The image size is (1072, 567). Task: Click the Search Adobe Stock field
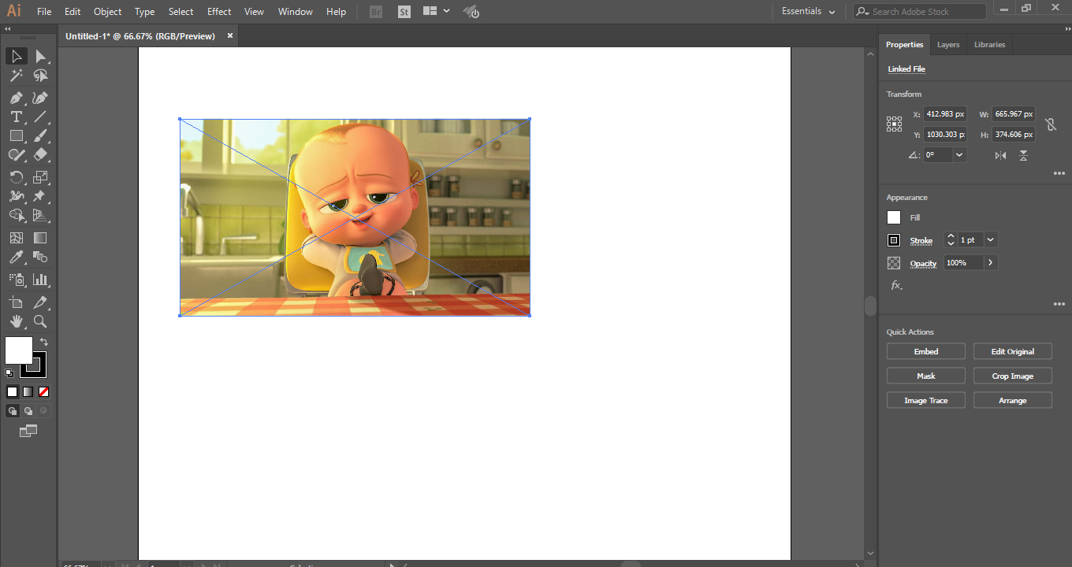coord(919,11)
